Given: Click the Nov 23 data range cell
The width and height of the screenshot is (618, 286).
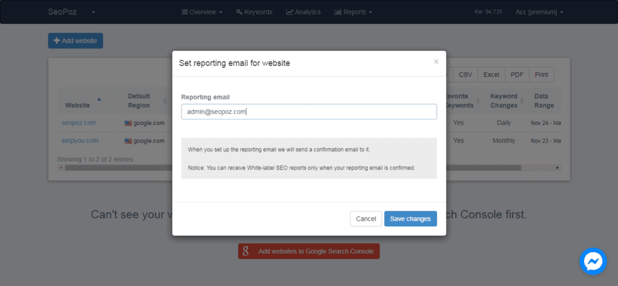Looking at the screenshot, I should coord(546,141).
